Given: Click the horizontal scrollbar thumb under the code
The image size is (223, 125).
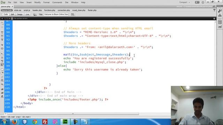Looking at the screenshot, I should tap(73, 114).
